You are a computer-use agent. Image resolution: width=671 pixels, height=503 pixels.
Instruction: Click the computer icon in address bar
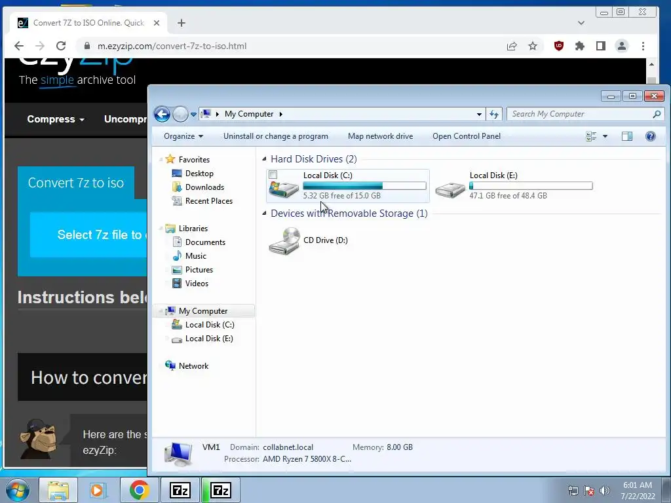pos(206,114)
